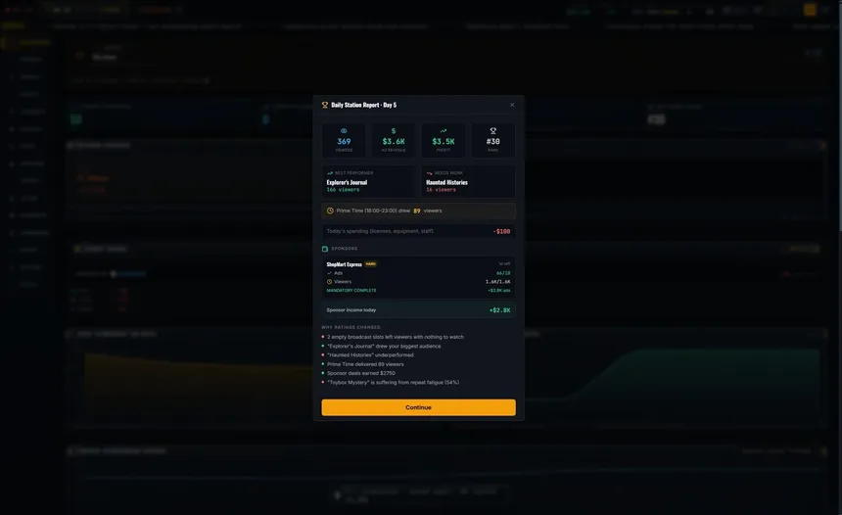Click the dollar icon above $3.6K
842x515 pixels.
394,130
